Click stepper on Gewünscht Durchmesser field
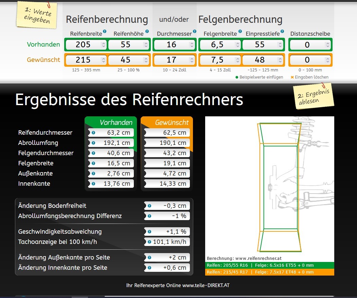Screen dimensions: 357x298 (192, 60)
